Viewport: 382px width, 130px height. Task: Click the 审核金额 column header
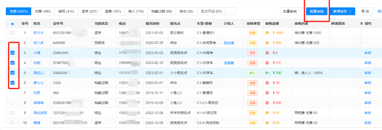coord(272,24)
